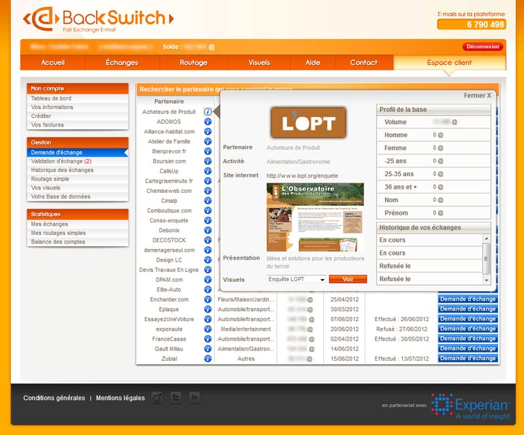Click the Experian partner logo
Image resolution: width=524 pixels, height=435 pixels.
pos(470,406)
